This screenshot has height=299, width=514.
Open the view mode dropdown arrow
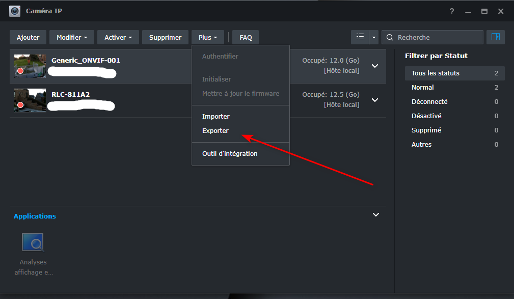374,37
